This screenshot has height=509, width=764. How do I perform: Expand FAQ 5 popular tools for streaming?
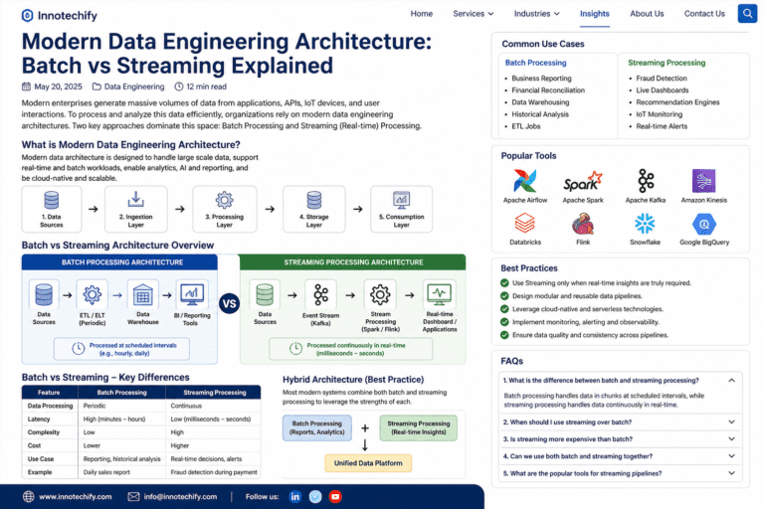point(731,473)
